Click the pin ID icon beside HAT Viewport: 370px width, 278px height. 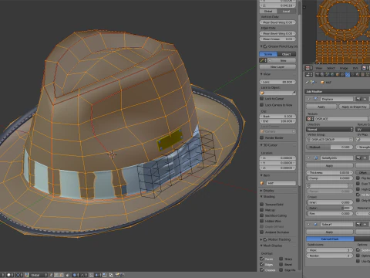click(x=308, y=82)
